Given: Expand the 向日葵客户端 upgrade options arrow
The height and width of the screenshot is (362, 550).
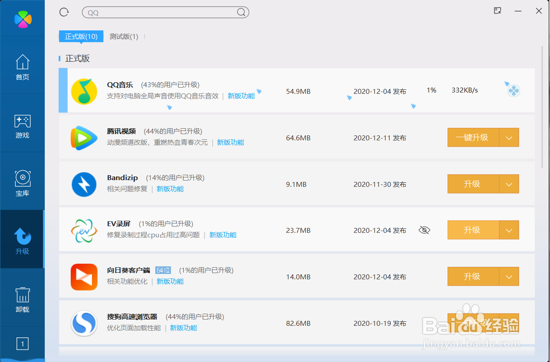Looking at the screenshot, I should pyautogui.click(x=509, y=276).
